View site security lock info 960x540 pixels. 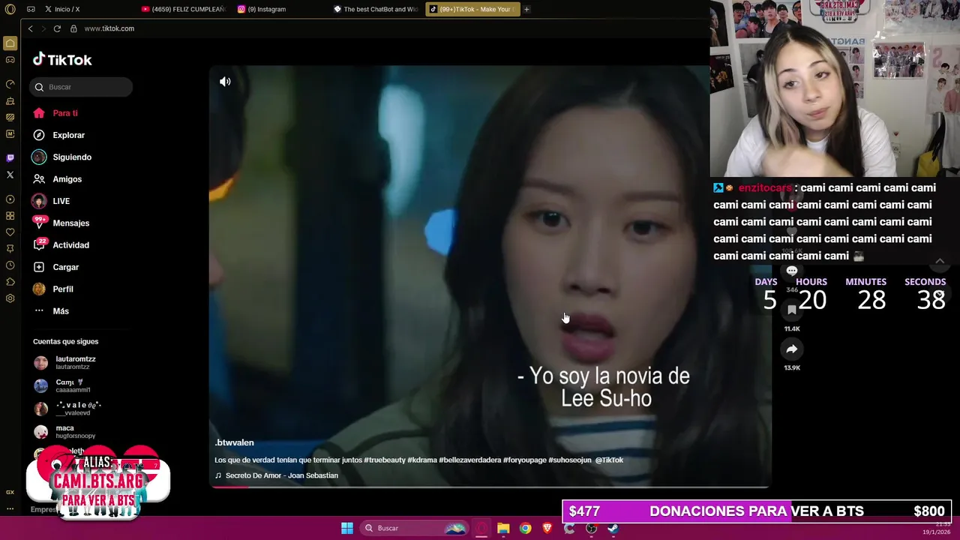pyautogui.click(x=73, y=28)
